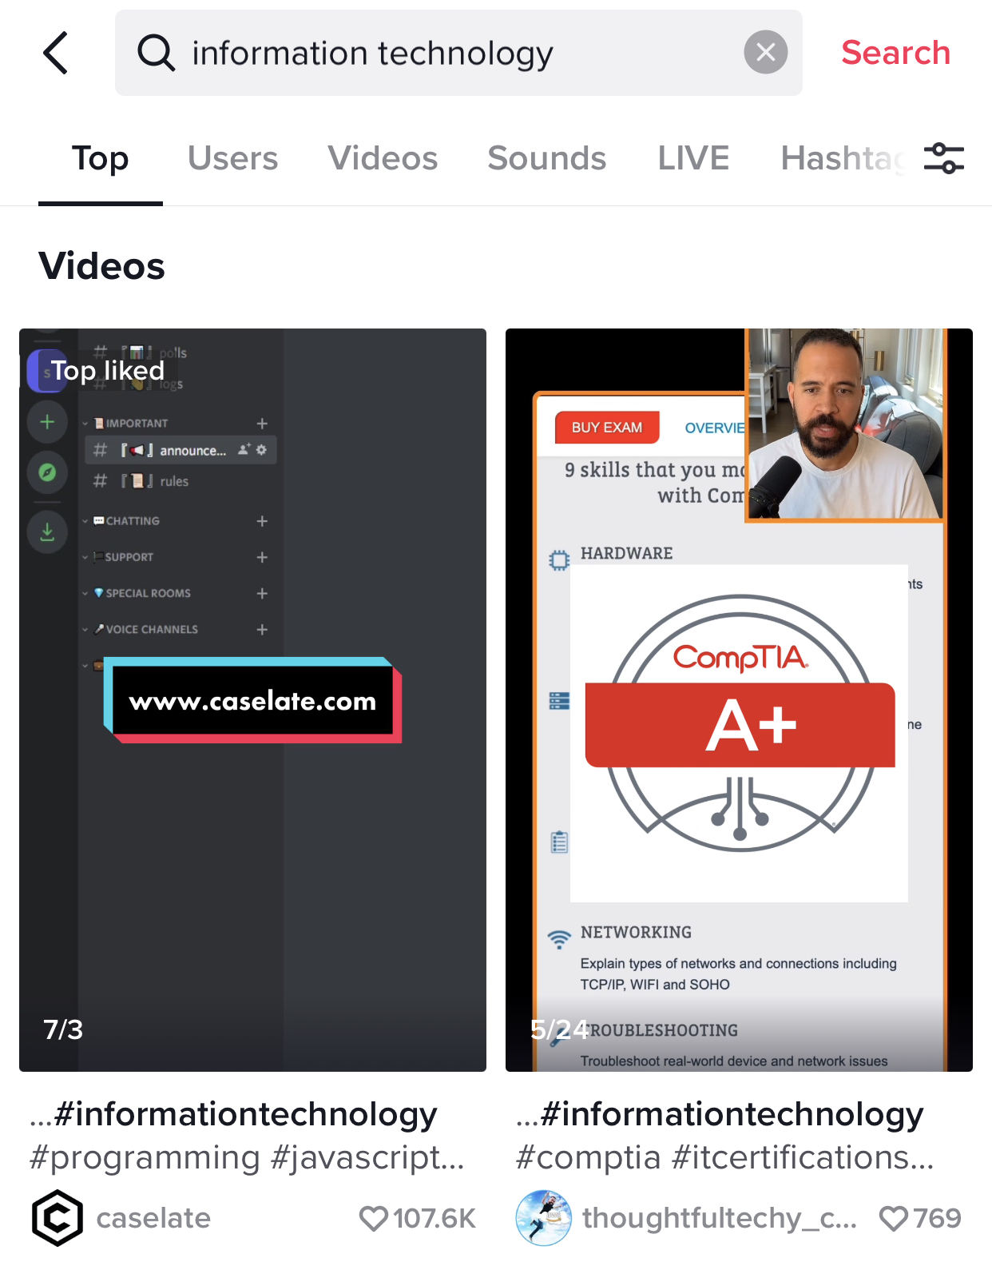
Task: Open the LIVE tab
Action: (693, 158)
